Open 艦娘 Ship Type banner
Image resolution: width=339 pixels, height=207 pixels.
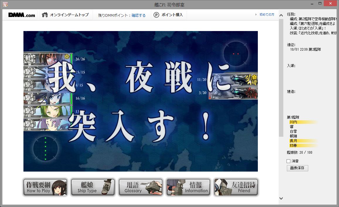(93, 187)
